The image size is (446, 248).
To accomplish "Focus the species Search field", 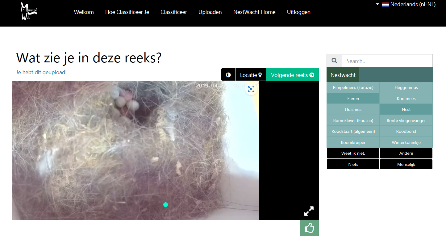I will tap(387, 61).
